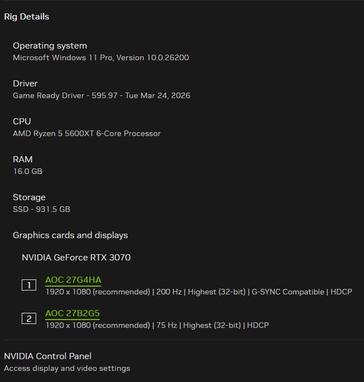Select the 16.0 GB RAM value
364x382 pixels.
coord(27,171)
